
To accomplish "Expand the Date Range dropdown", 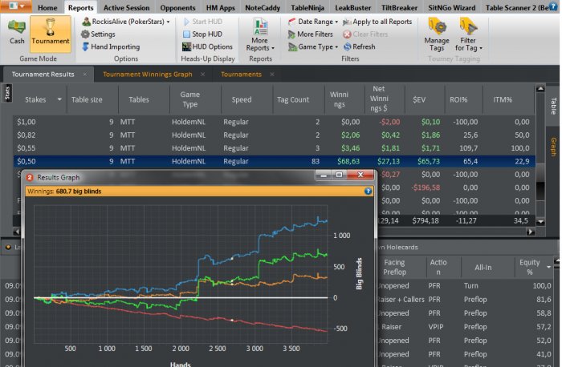I will (x=314, y=22).
